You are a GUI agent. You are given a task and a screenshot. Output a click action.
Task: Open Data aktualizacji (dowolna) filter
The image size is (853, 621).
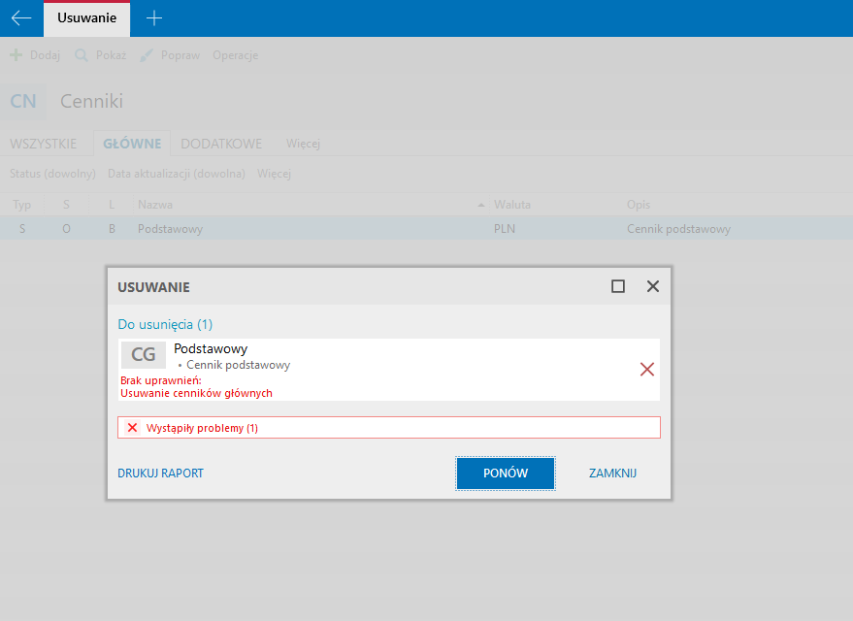(x=177, y=174)
